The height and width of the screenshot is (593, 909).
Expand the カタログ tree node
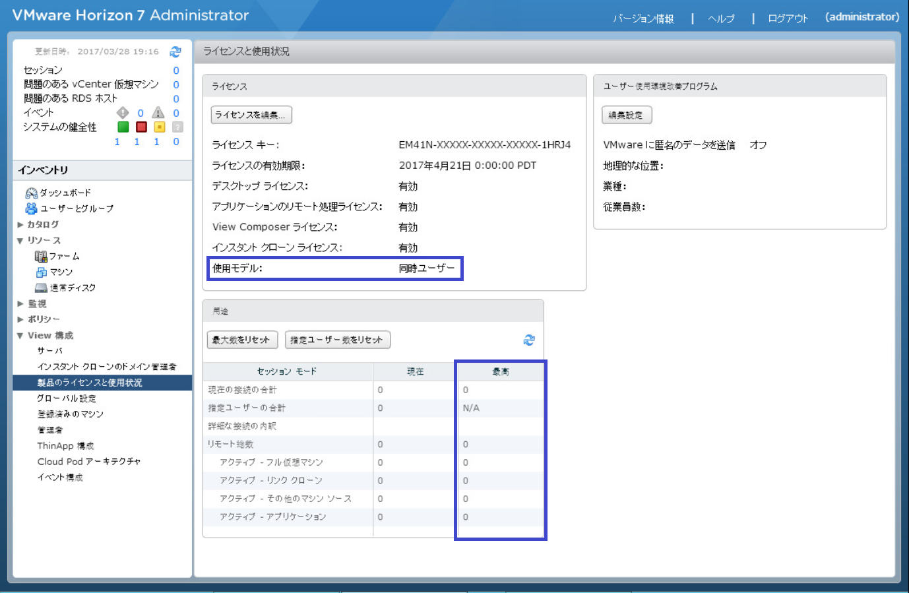click(x=20, y=224)
